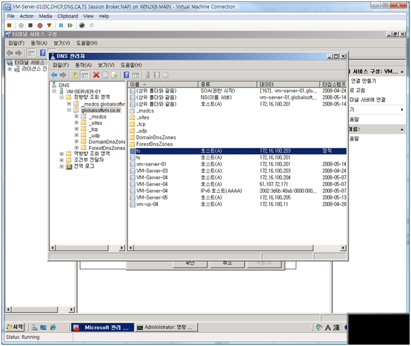The width and height of the screenshot is (411, 346).
Task: Open the VM Connection File menu
Action: point(10,16)
